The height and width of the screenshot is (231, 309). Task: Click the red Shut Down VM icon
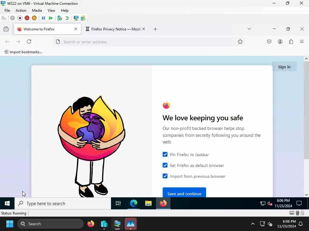coord(27,18)
